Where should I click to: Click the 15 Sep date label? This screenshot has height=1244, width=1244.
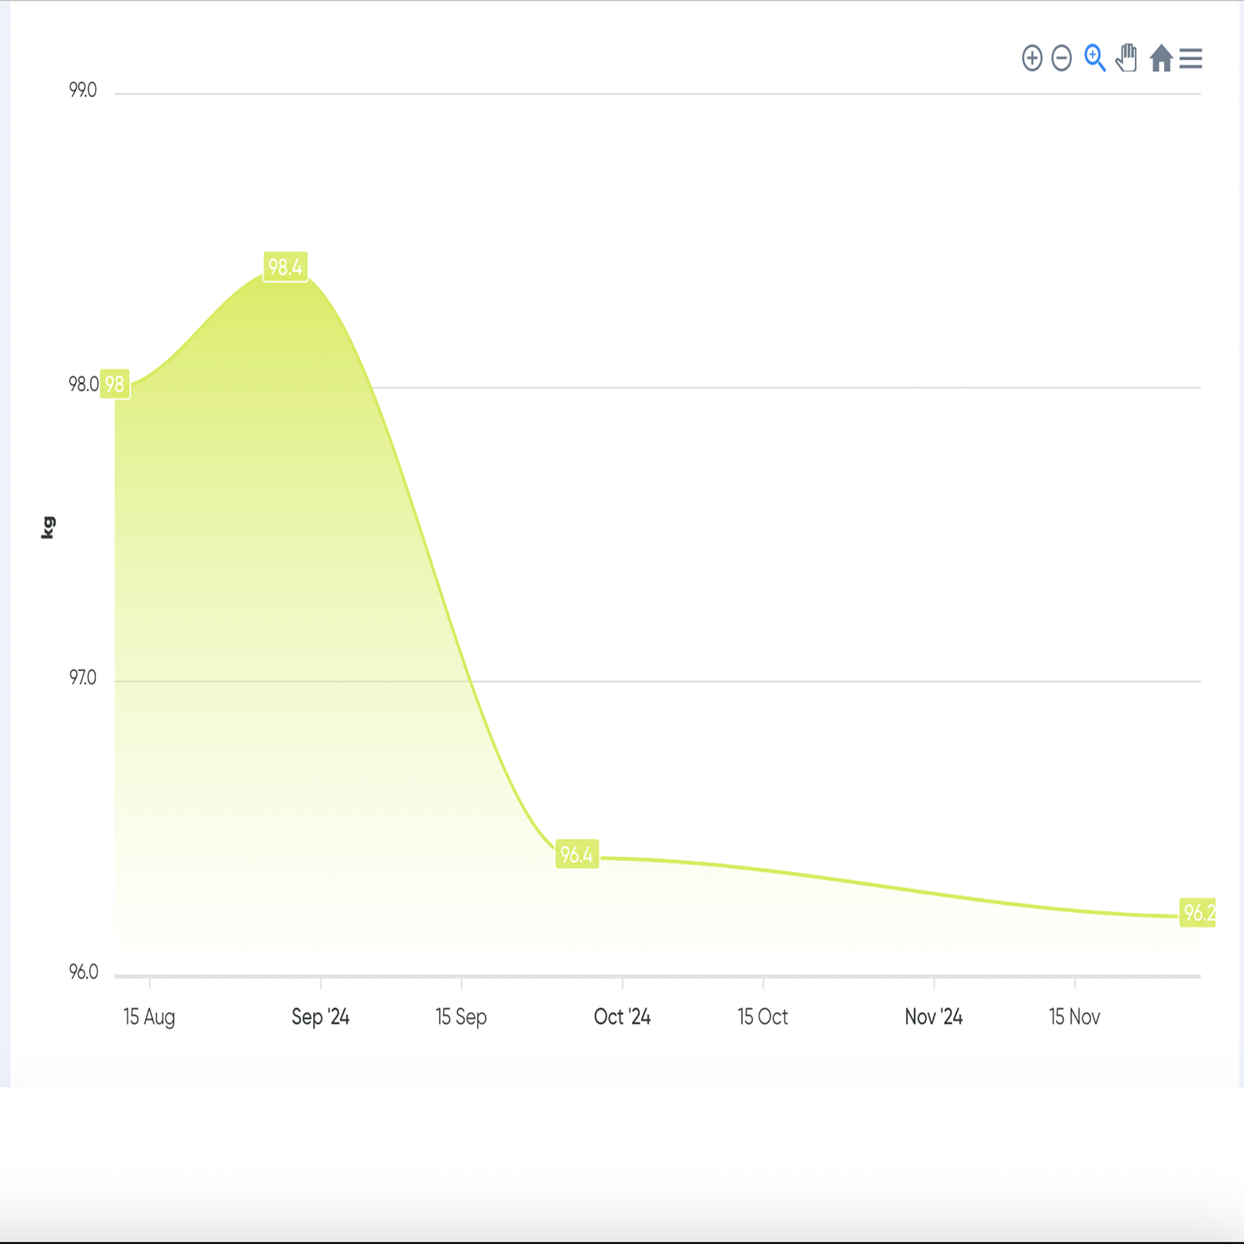(x=461, y=1017)
